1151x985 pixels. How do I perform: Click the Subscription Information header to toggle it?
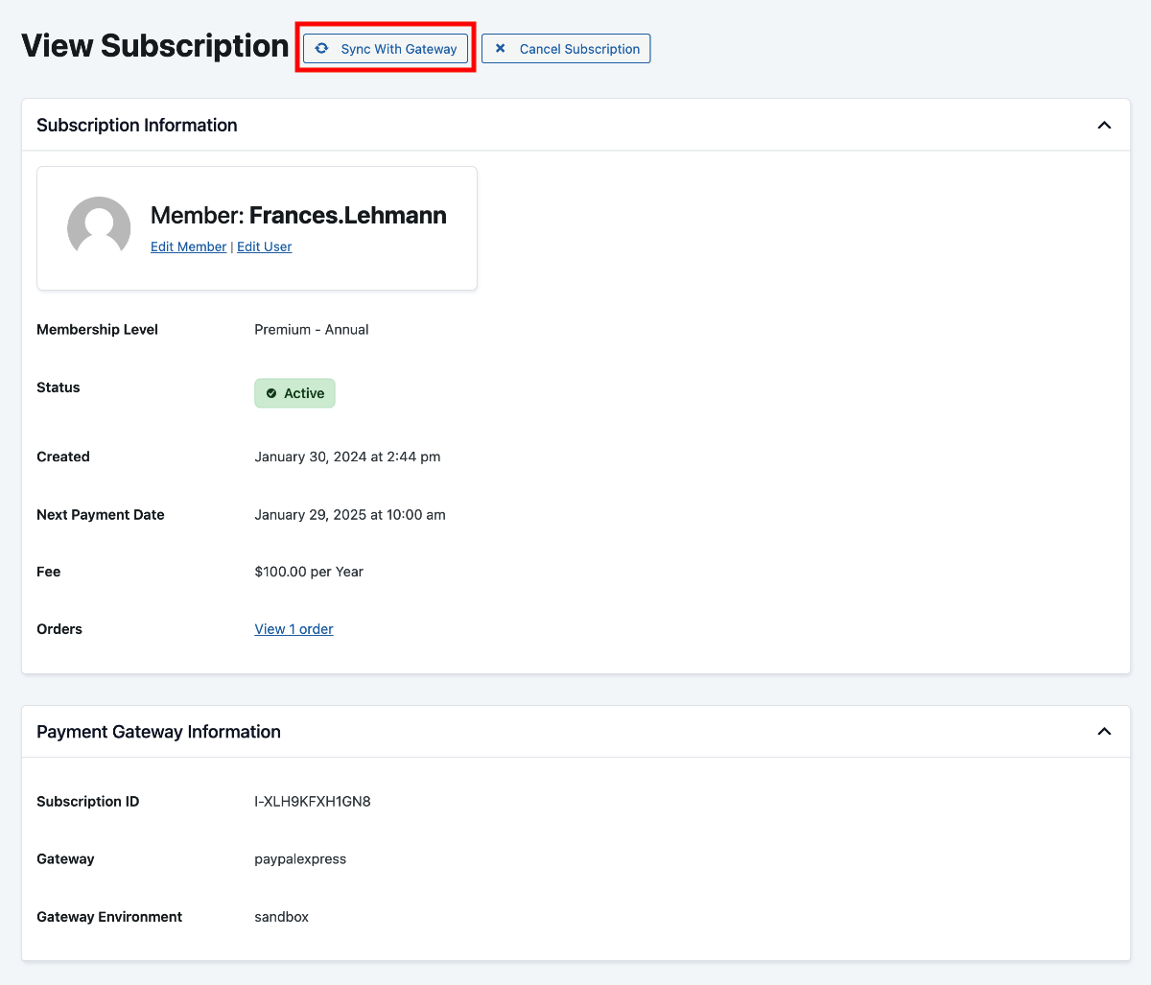pyautogui.click(x=136, y=125)
